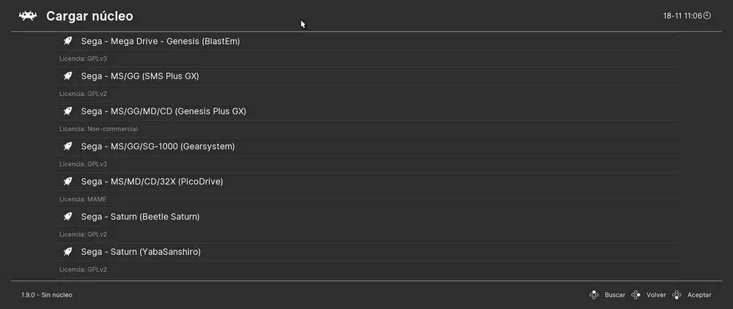The height and width of the screenshot is (309, 733).
Task: Pick the PicoDrive core from list
Action: point(152,182)
